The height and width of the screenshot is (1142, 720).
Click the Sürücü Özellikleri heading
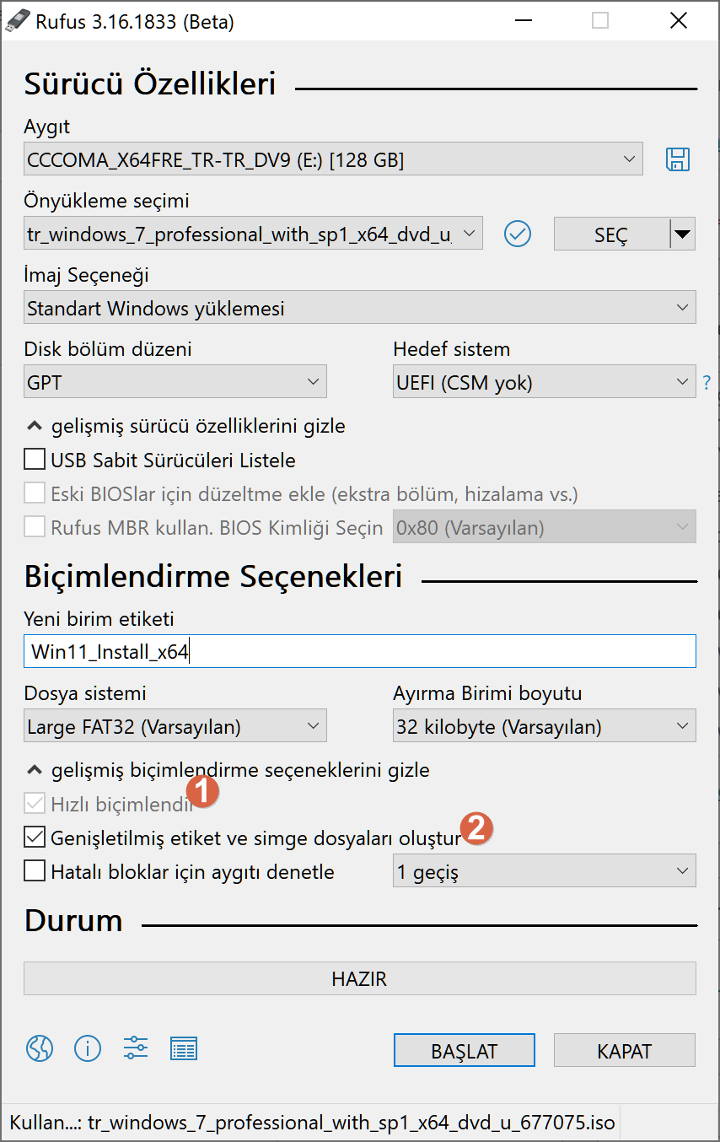tap(150, 84)
